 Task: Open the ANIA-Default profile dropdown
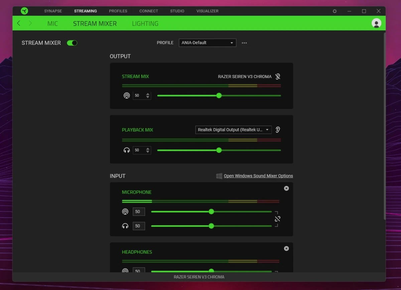point(207,43)
